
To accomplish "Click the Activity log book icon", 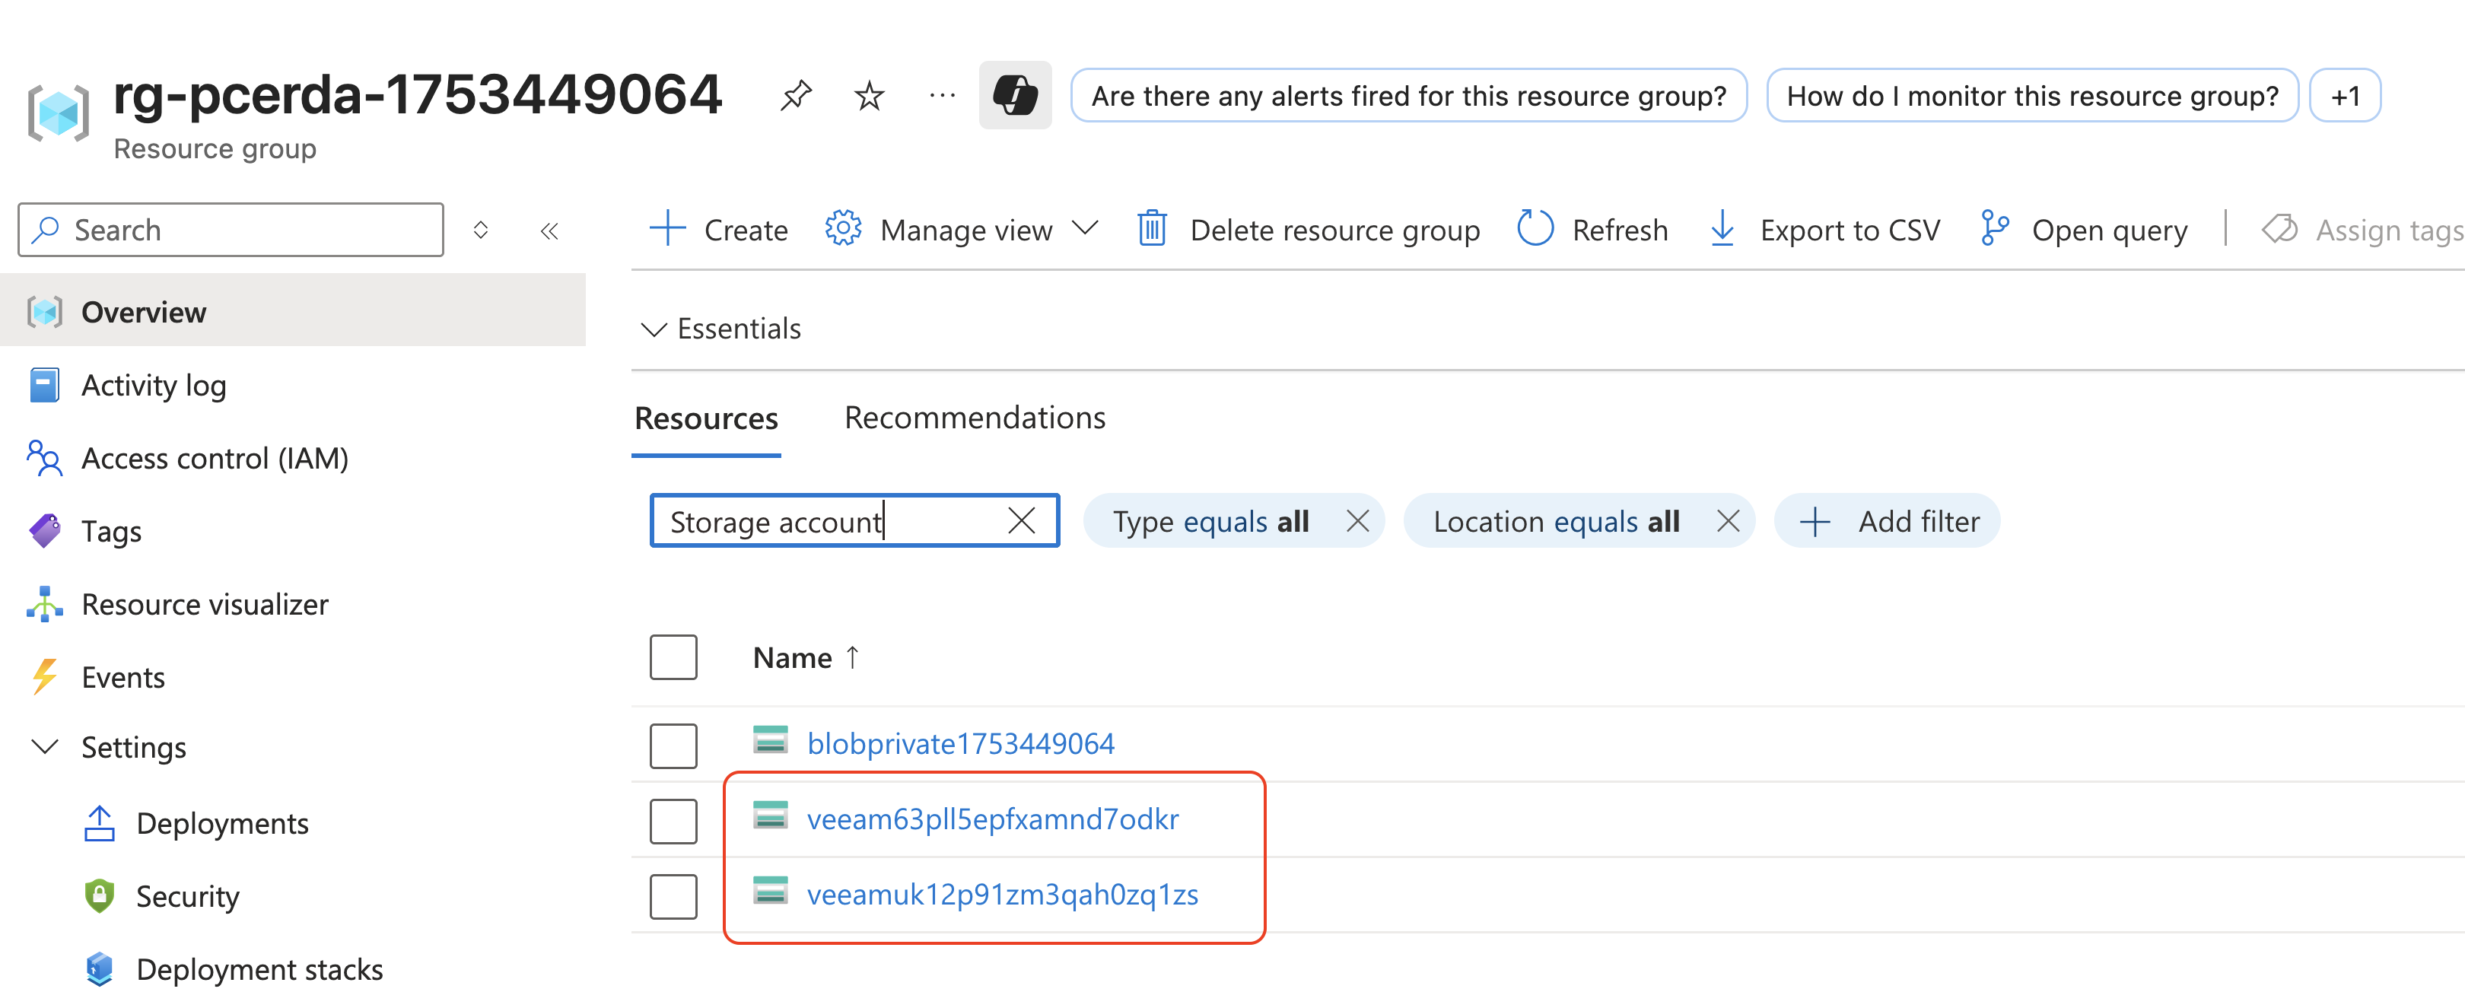I will (x=44, y=385).
